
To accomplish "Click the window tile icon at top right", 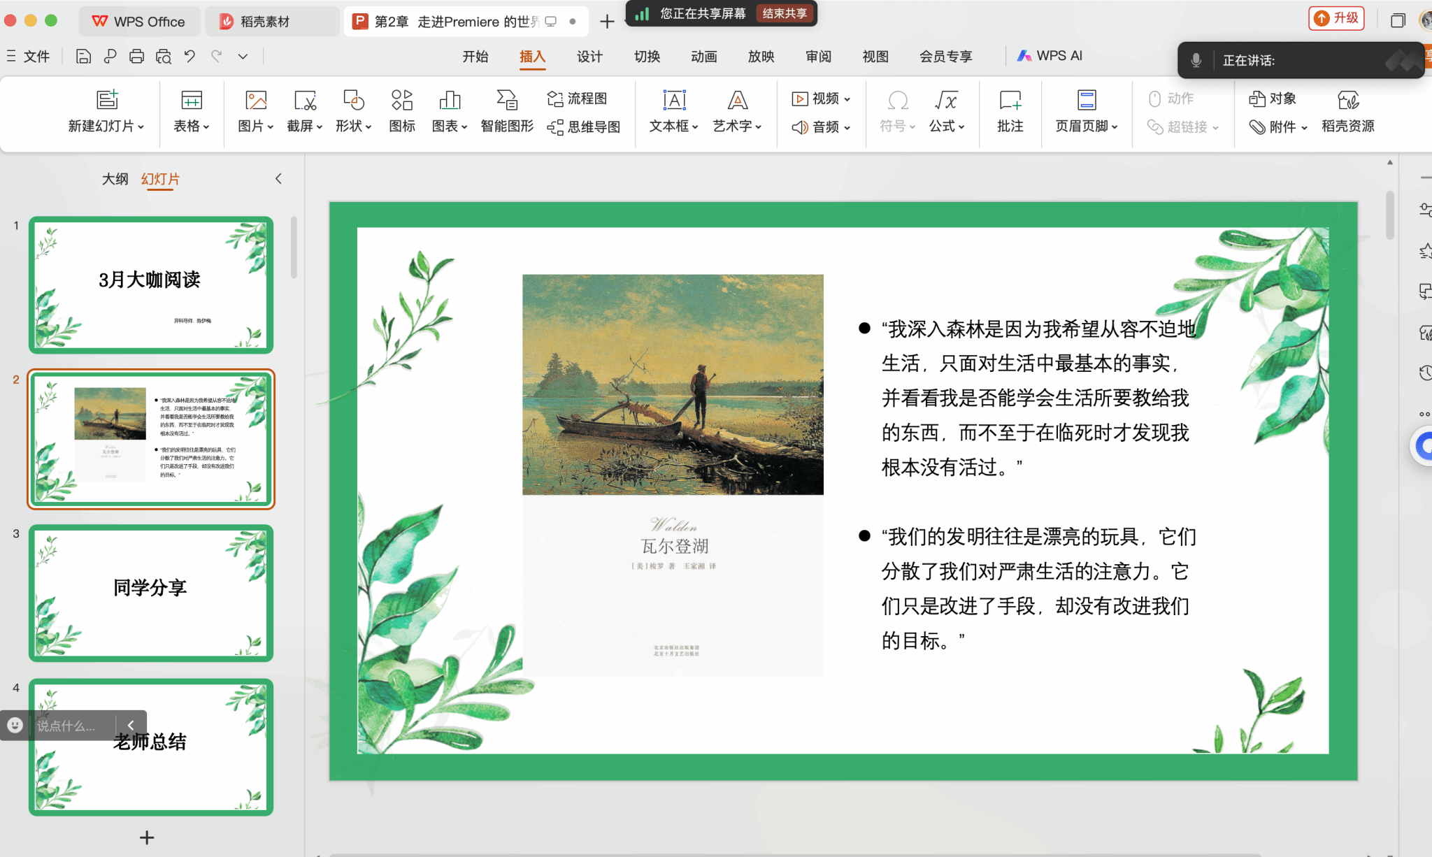I will click(1398, 20).
